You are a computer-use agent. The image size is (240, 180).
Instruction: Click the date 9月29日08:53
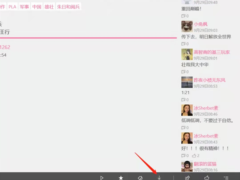[206, 86]
